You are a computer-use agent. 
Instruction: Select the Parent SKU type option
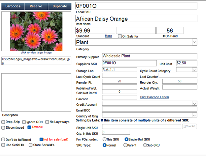125,145
